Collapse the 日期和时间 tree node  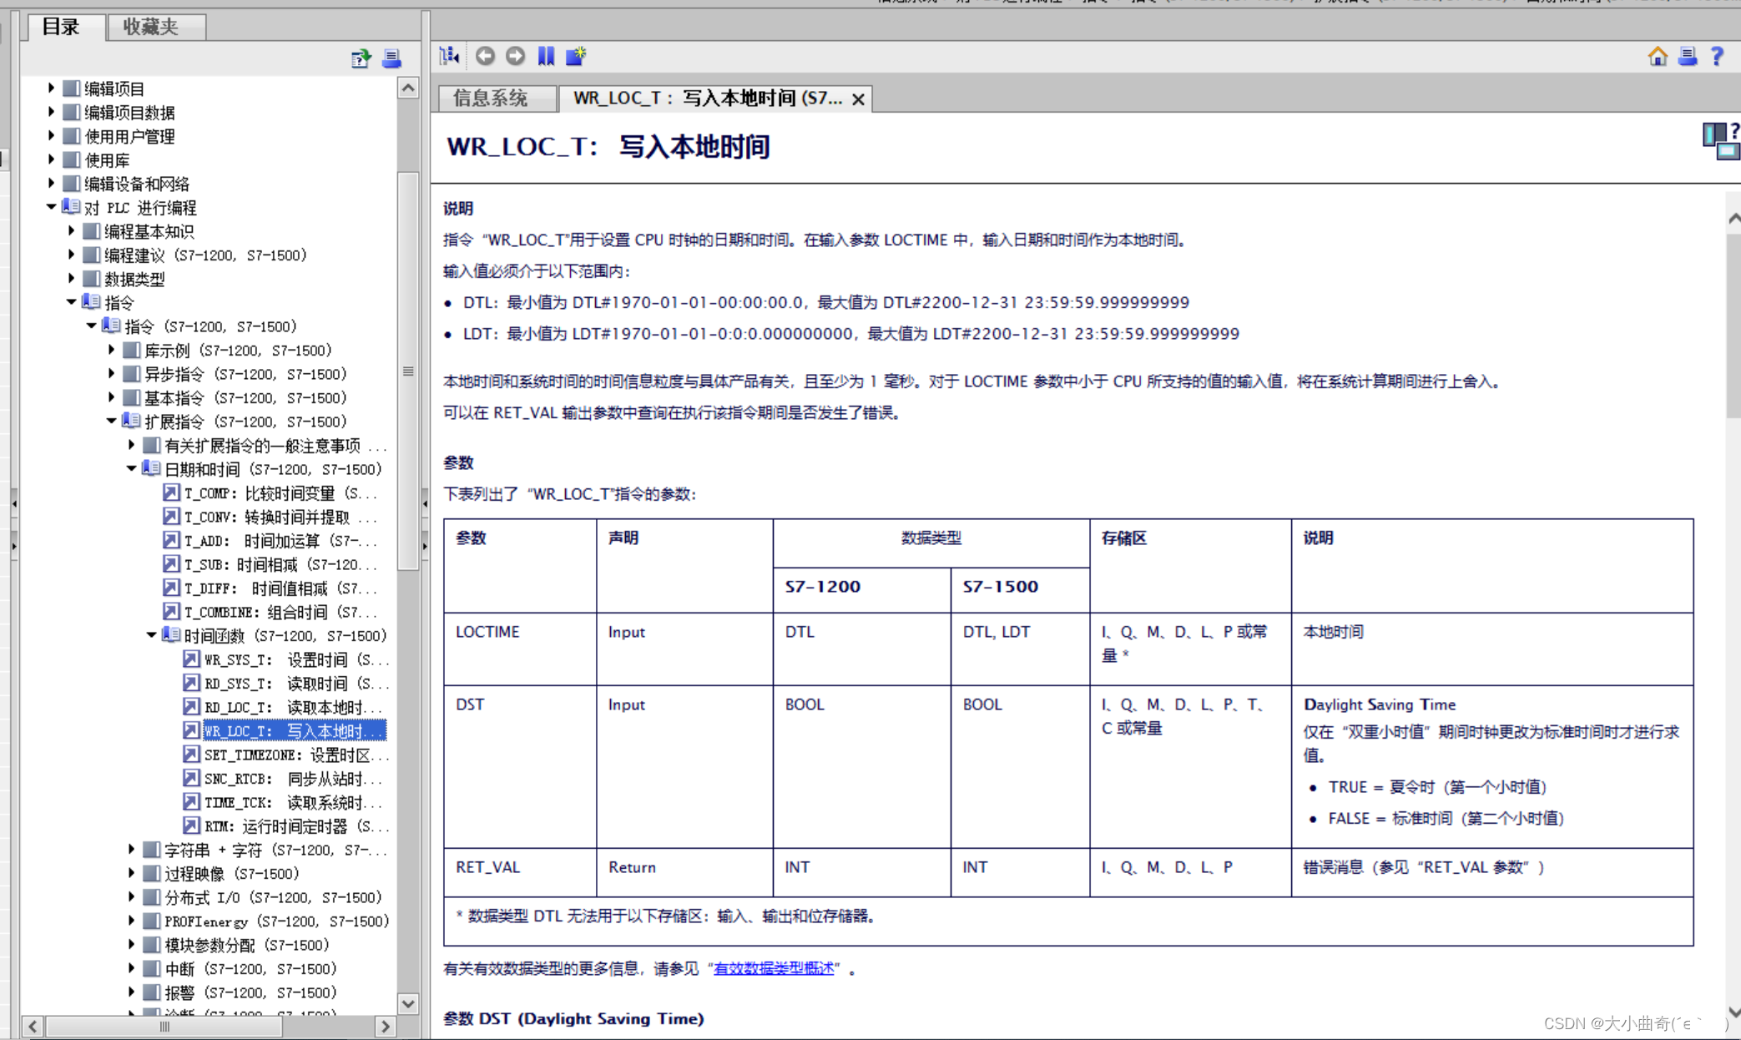(x=131, y=468)
